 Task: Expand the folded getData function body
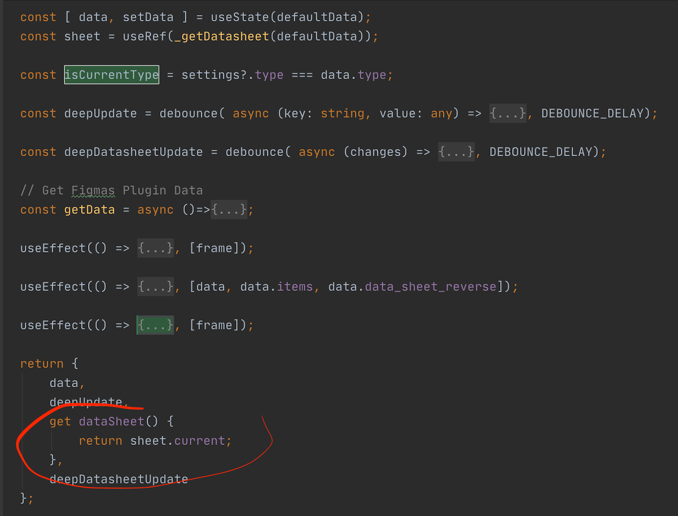pyautogui.click(x=229, y=209)
